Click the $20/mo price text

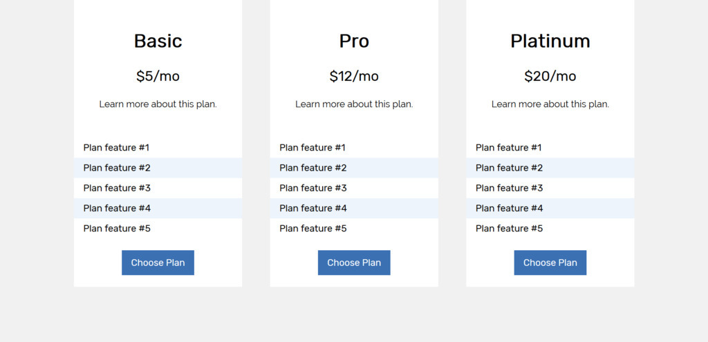(x=550, y=76)
